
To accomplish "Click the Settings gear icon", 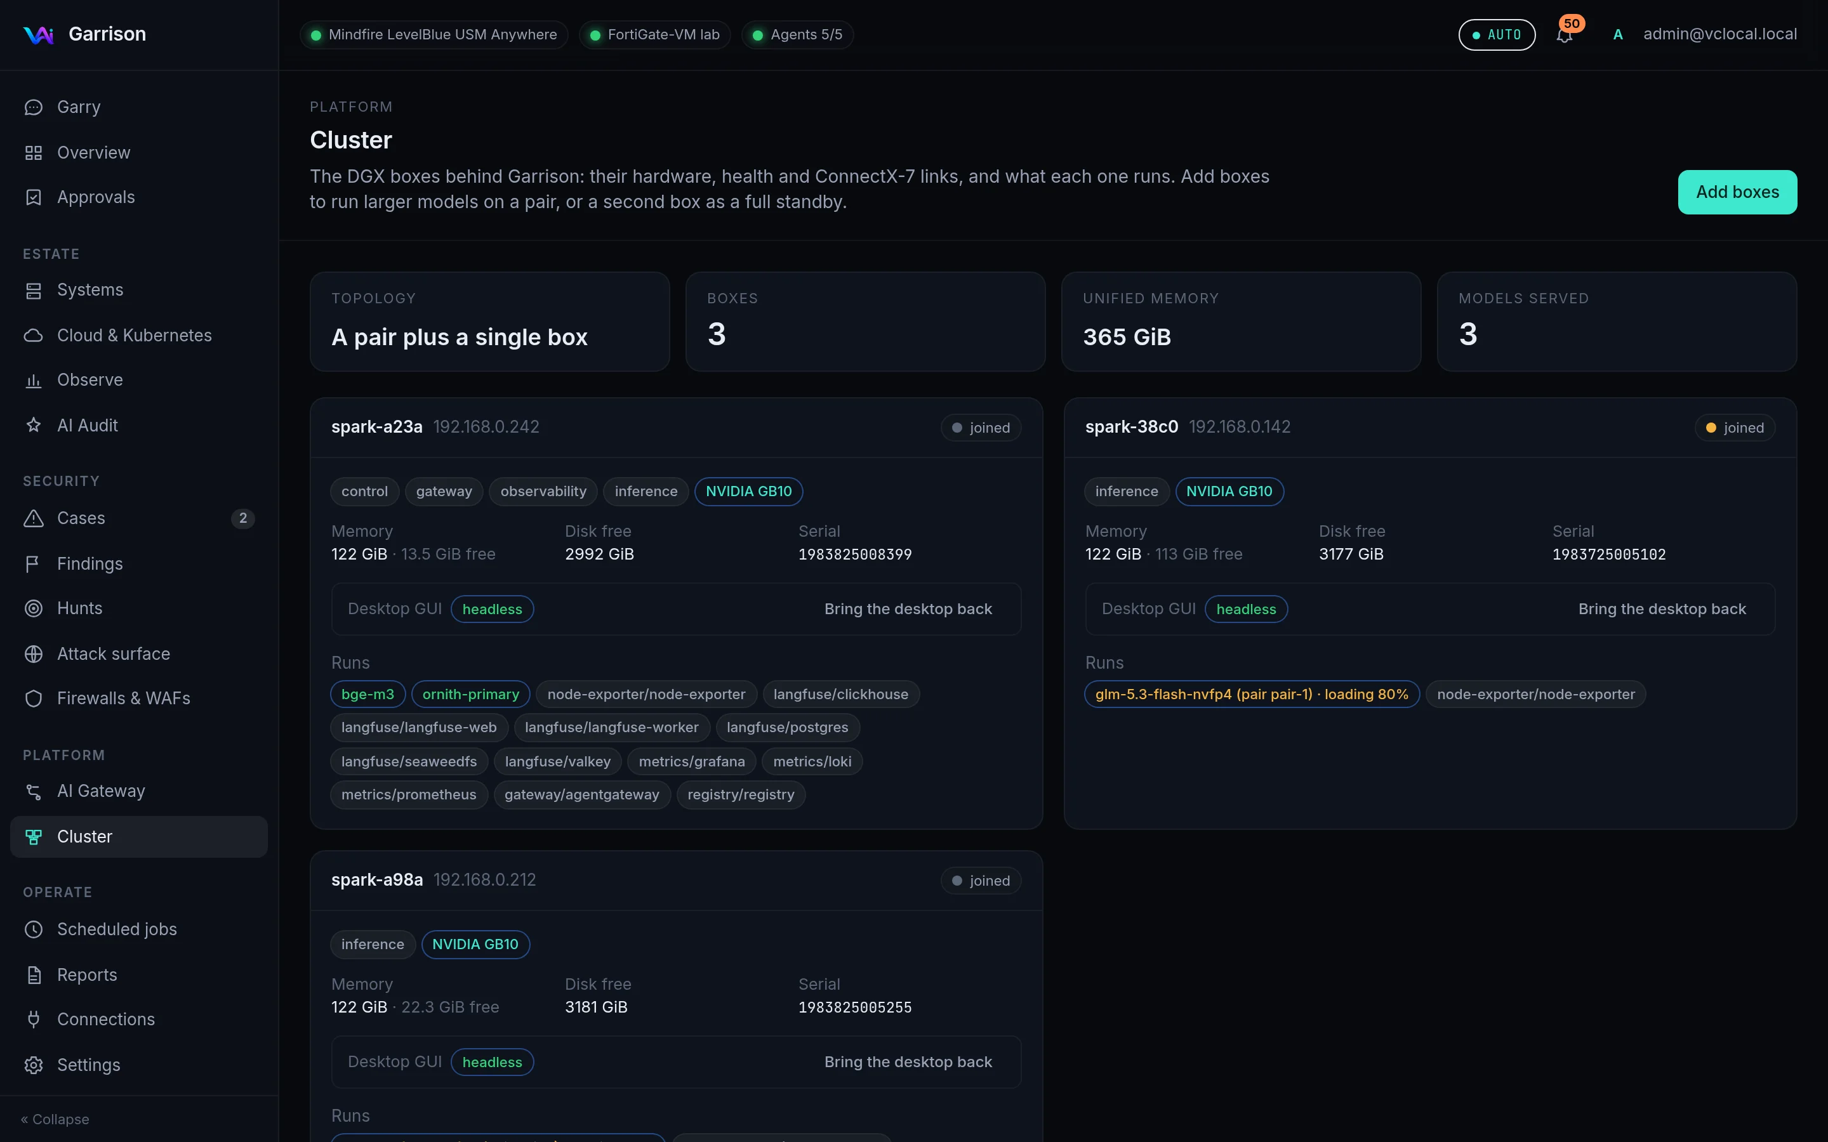I will tap(33, 1064).
